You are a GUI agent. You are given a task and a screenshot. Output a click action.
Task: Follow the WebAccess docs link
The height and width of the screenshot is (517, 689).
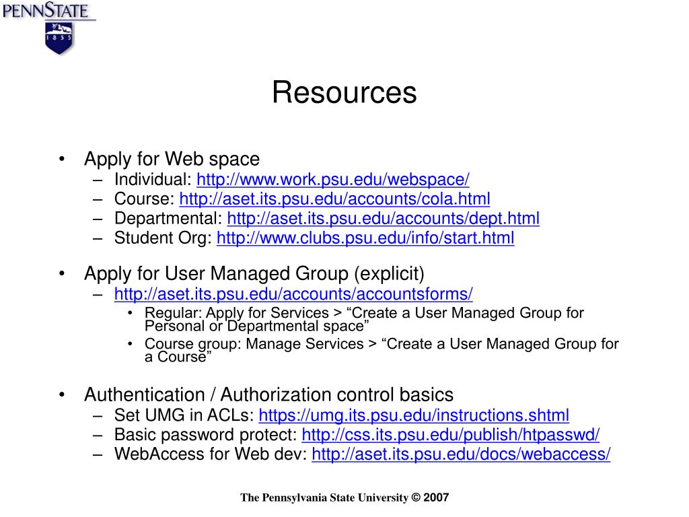pos(461,454)
